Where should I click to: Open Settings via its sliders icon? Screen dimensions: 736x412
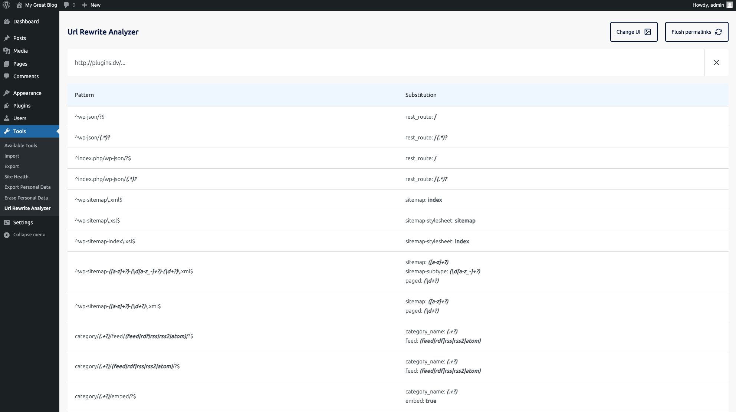point(7,223)
